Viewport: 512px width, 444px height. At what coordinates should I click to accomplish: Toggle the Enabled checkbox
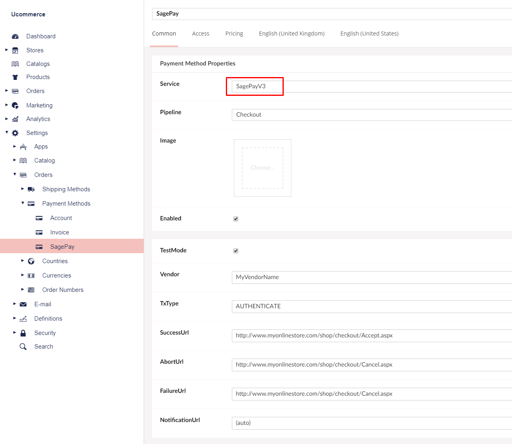(236, 219)
